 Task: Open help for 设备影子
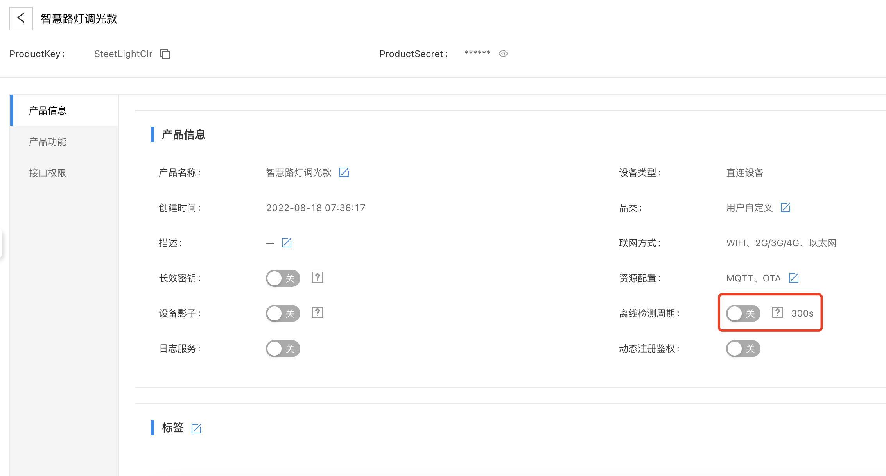(317, 313)
